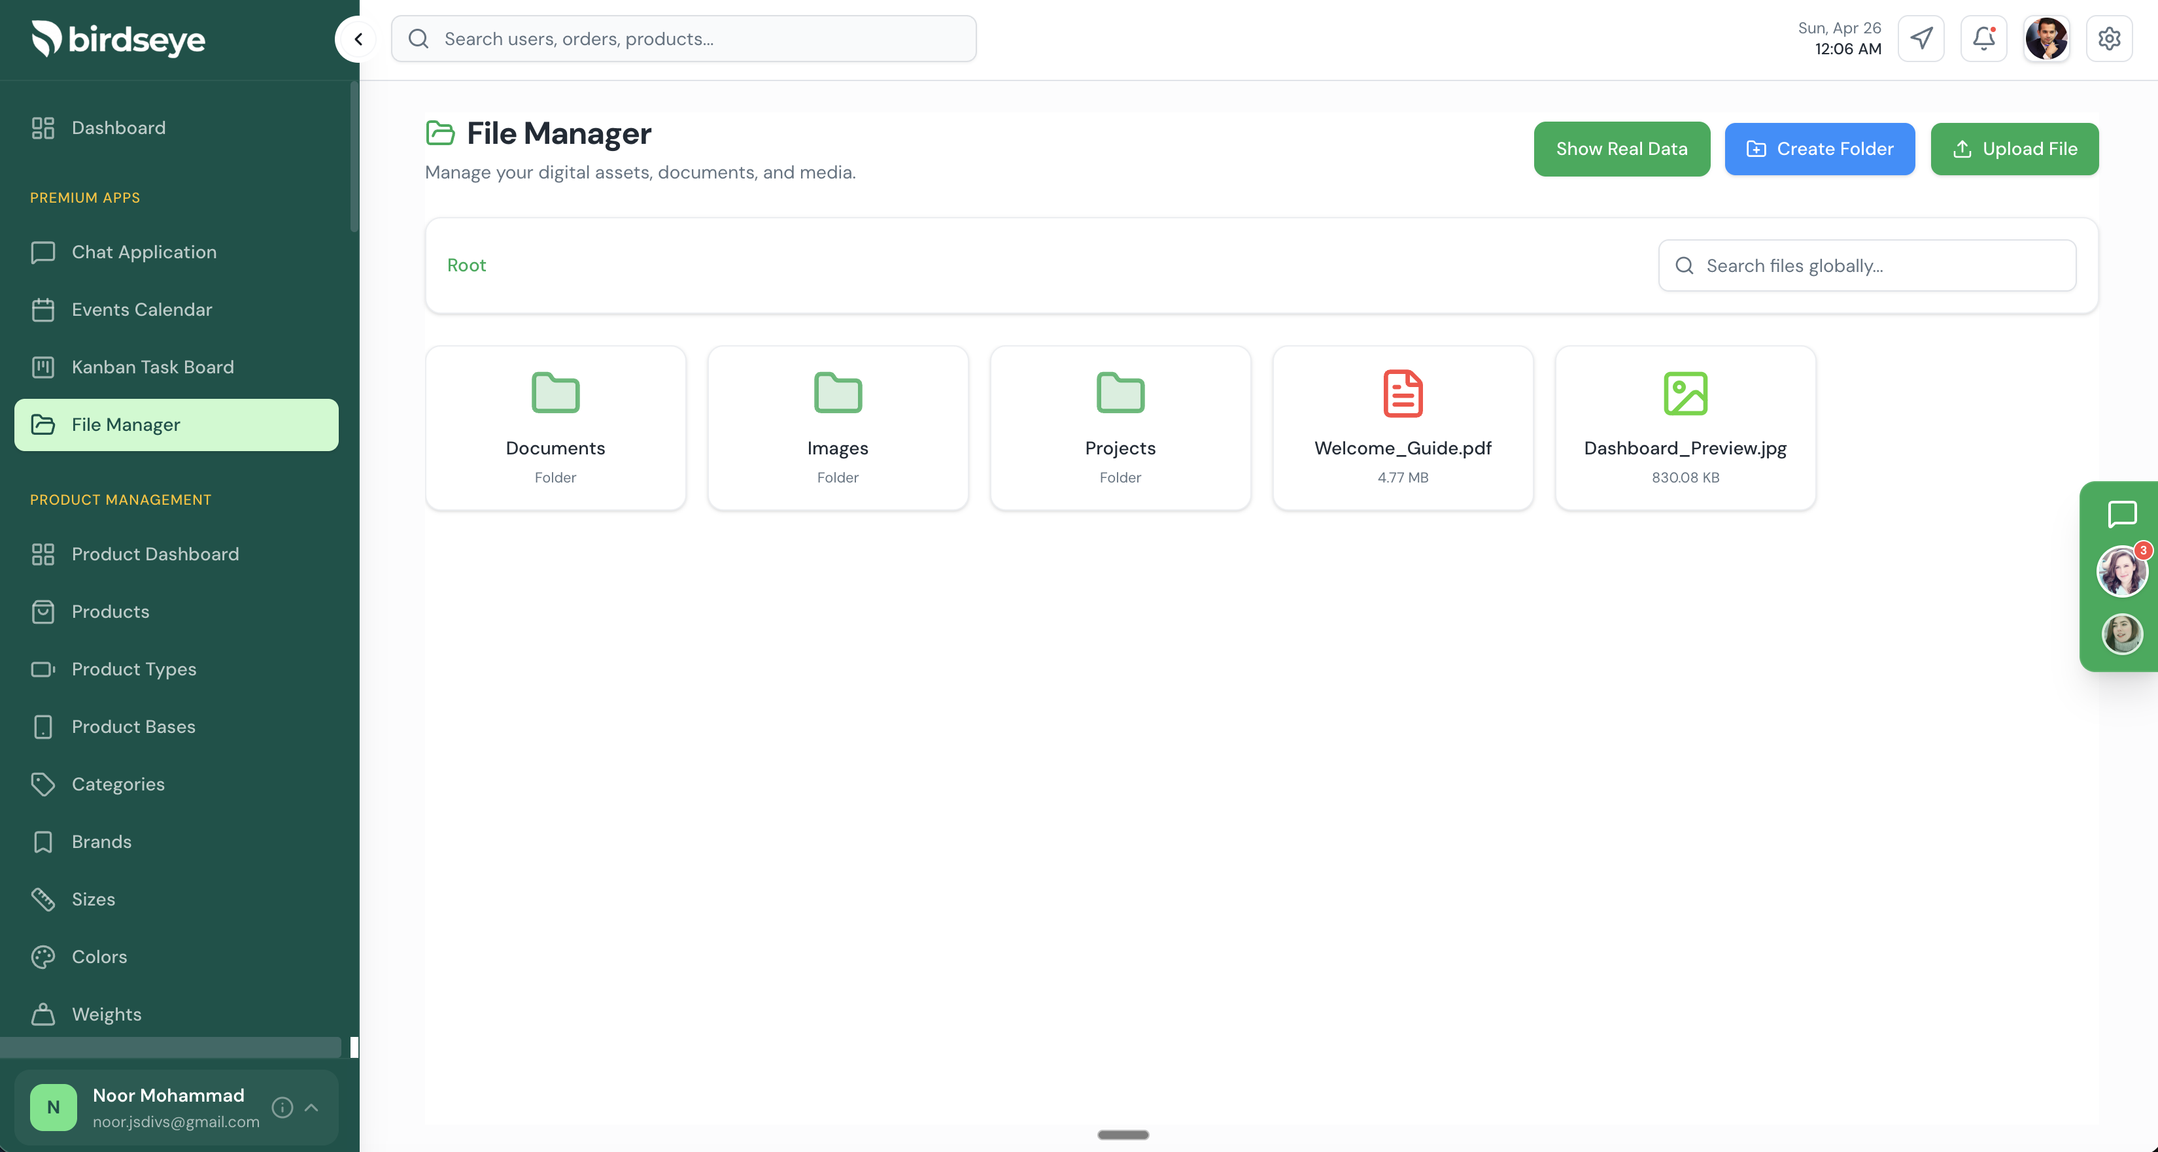Screen dimensions: 2158x1152
Task: Open the Projects folder icon
Action: (1120, 393)
